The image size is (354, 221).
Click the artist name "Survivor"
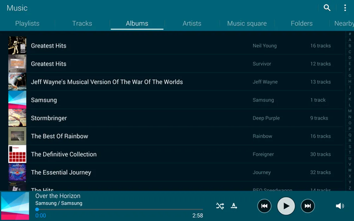pos(262,64)
